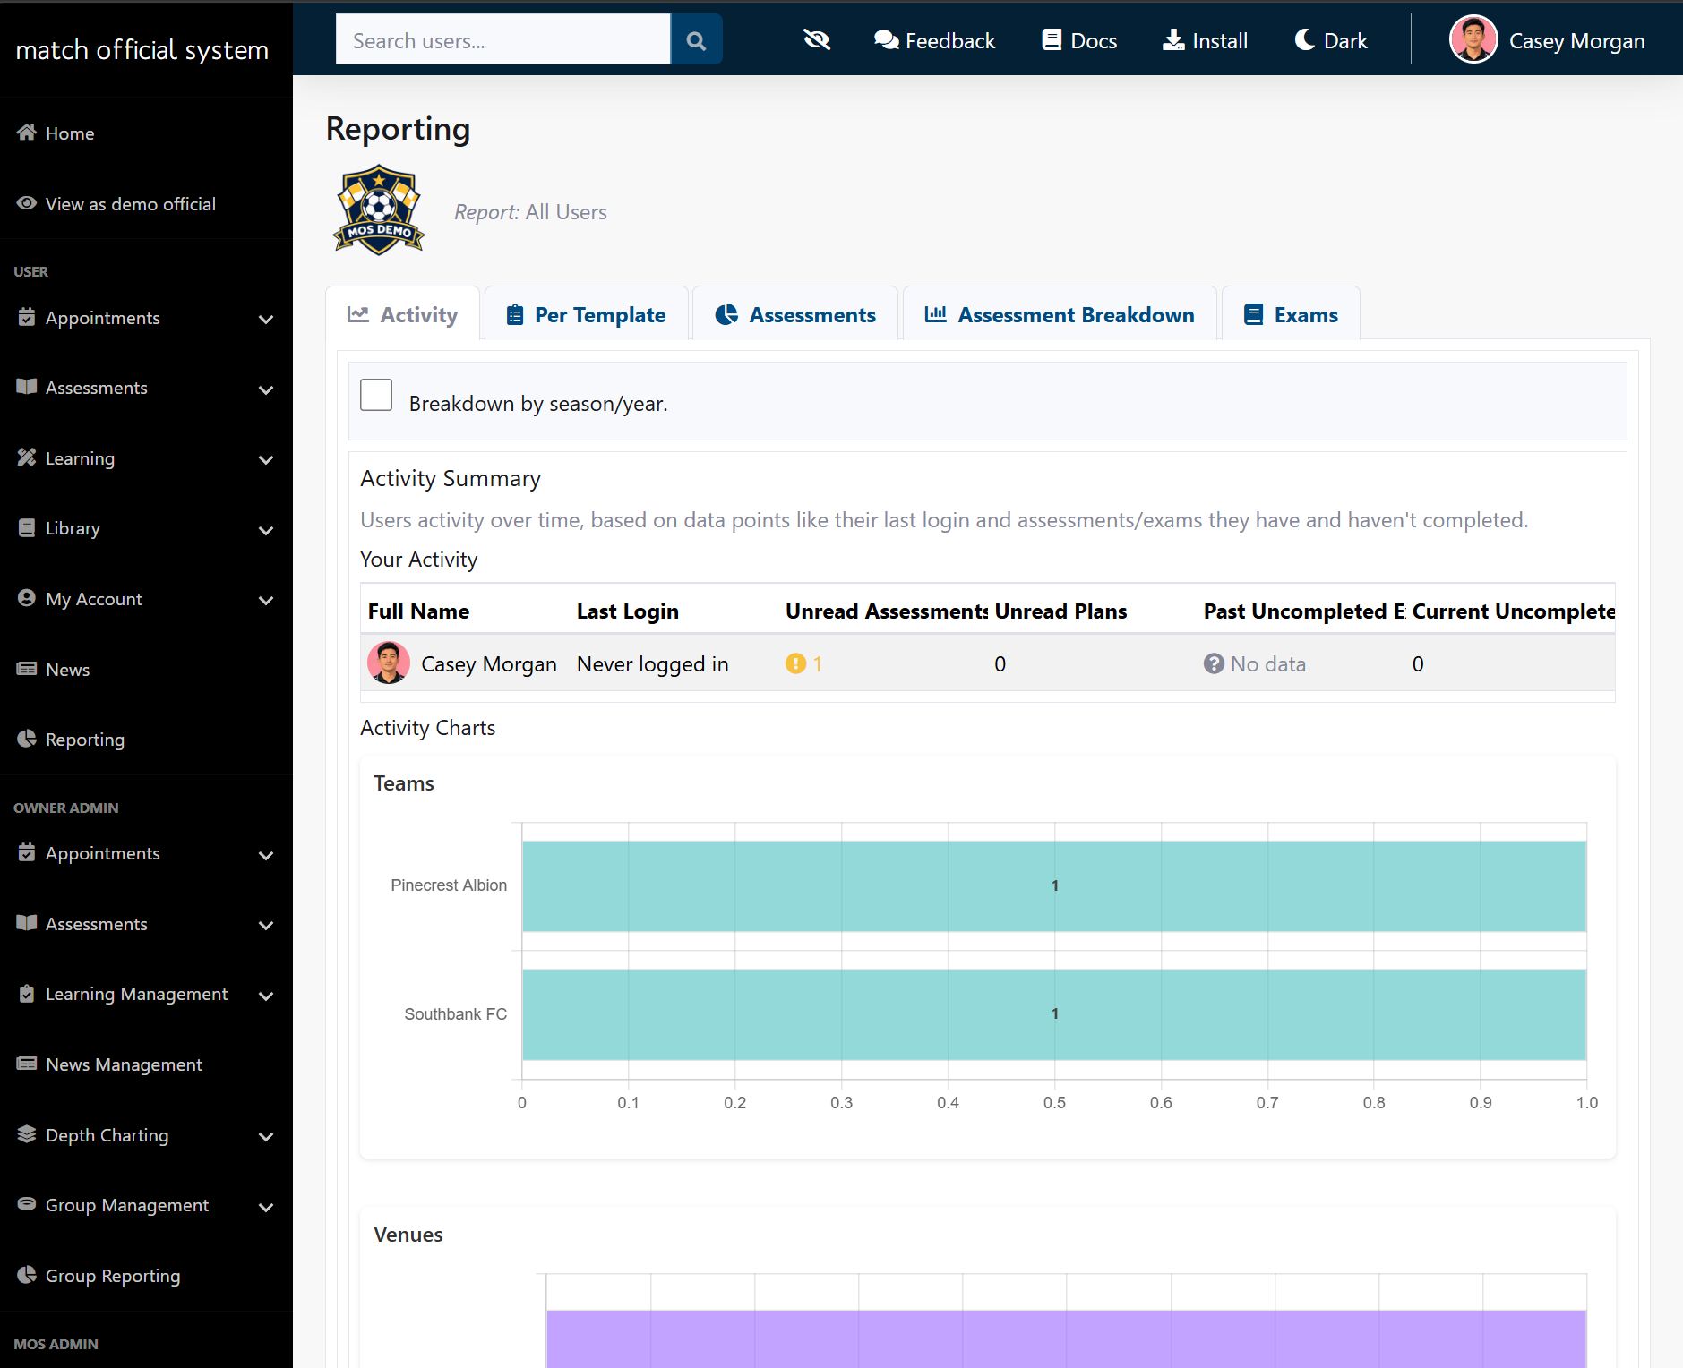Image resolution: width=1683 pixels, height=1368 pixels.
Task: Expand Learning Management menu
Action: (146, 994)
